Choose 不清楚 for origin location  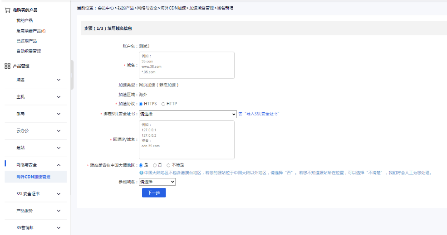[168, 165]
